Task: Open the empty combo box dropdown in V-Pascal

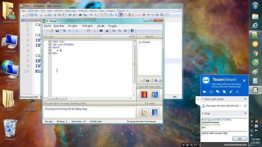Action: 130,37
